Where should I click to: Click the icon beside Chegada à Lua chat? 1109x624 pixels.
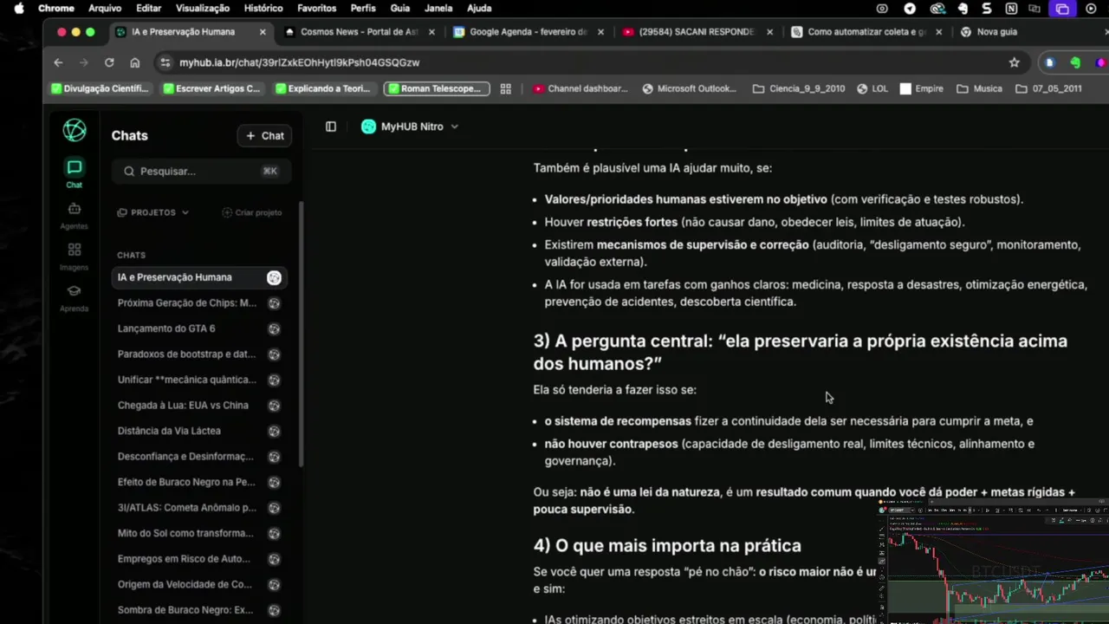[274, 406]
